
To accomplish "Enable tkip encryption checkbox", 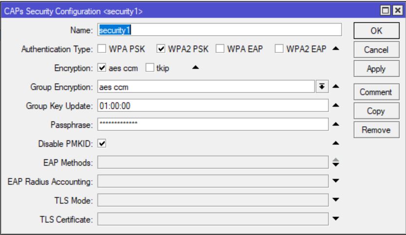I will point(149,67).
